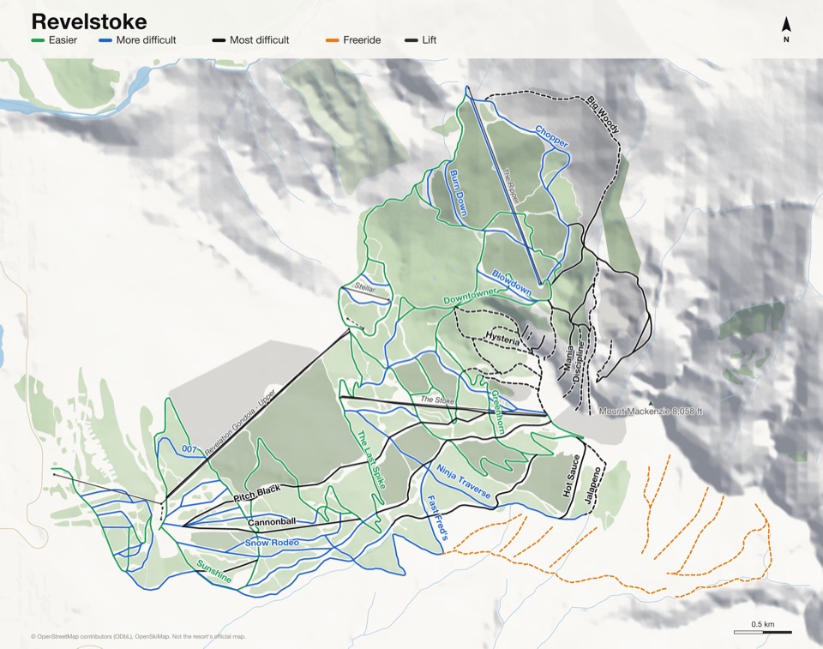
Task: Select the Hysteria trail label
Action: point(502,338)
